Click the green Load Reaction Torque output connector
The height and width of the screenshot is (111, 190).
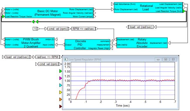[184, 11]
